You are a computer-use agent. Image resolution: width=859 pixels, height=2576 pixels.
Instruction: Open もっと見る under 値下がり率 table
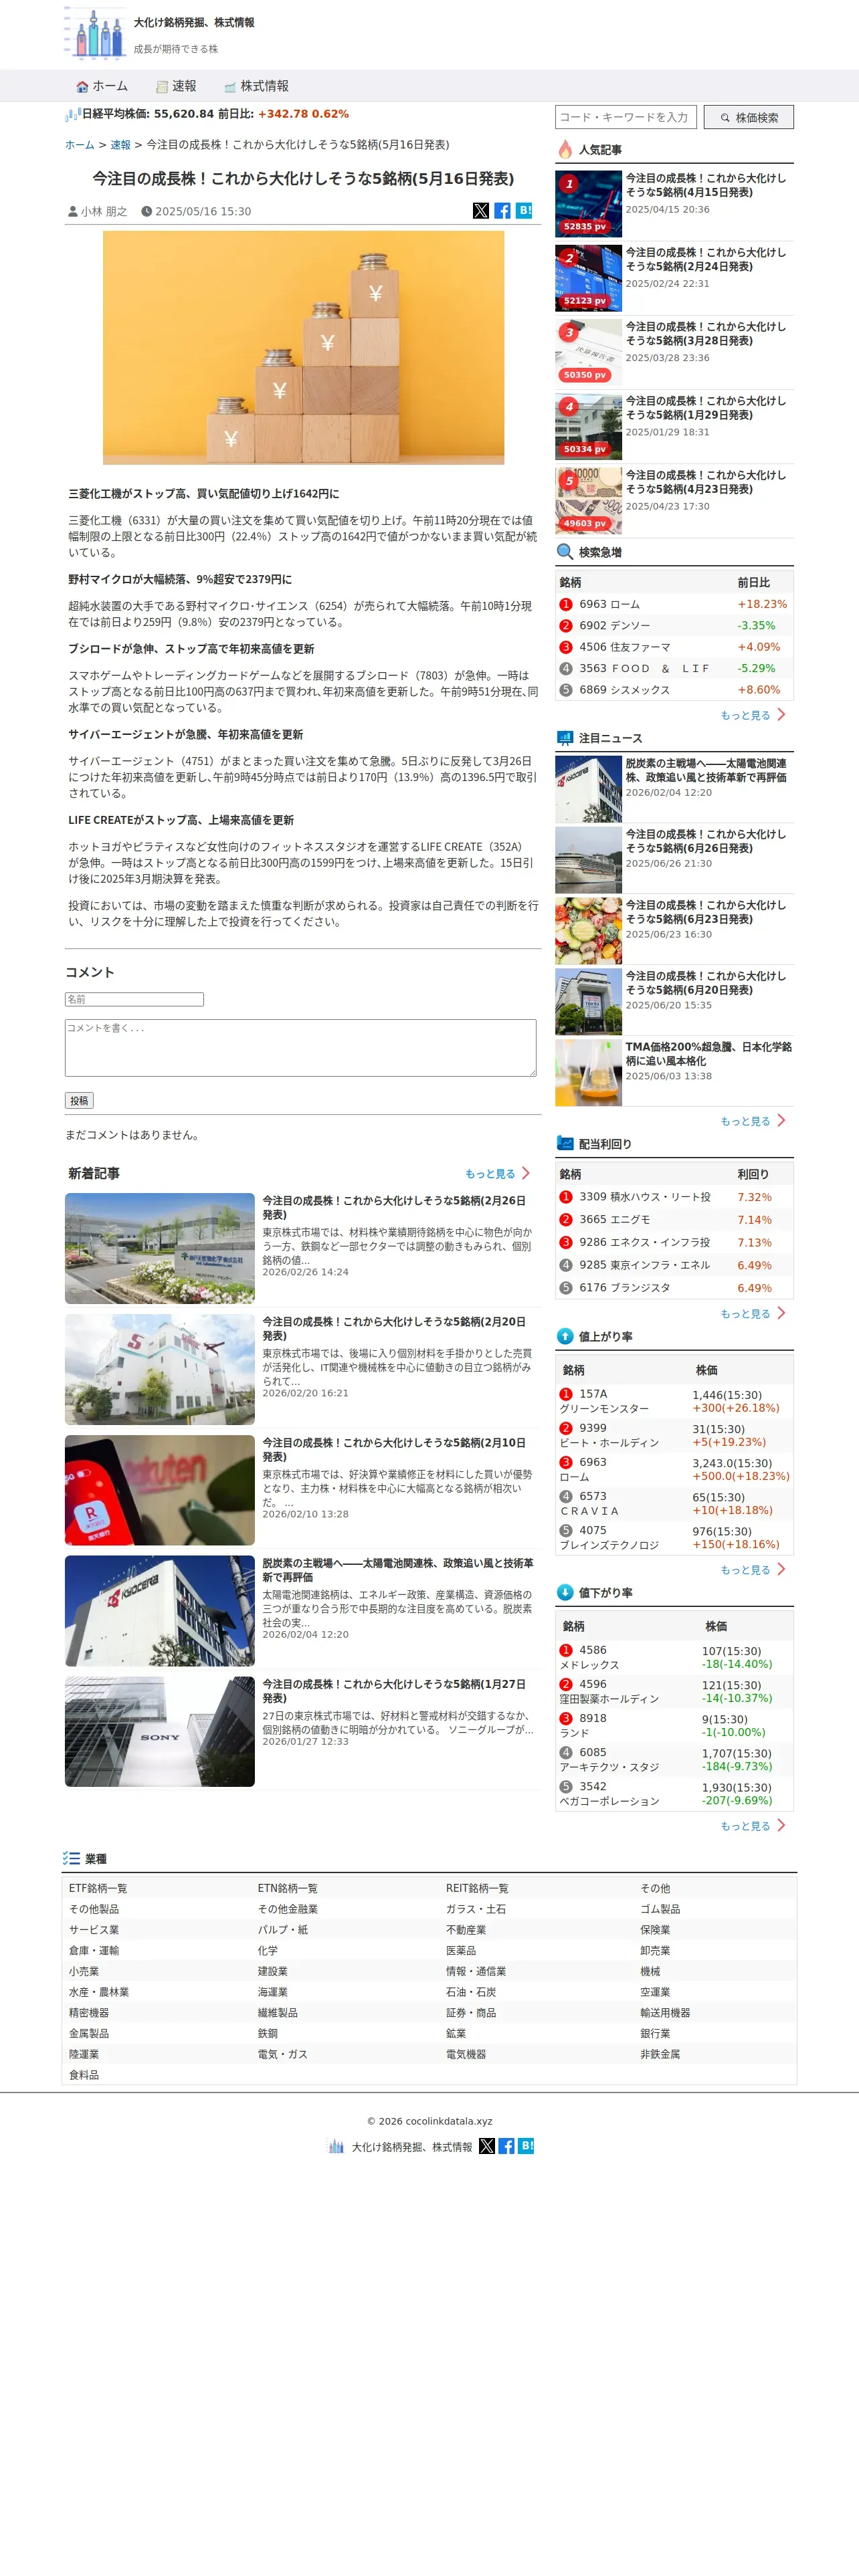(x=753, y=1826)
